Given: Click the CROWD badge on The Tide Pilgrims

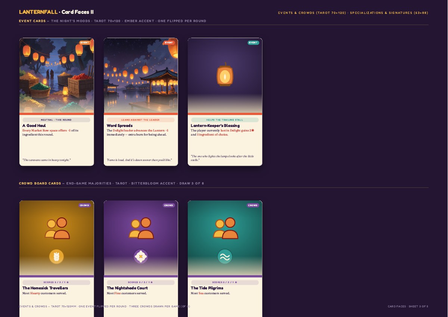Looking at the screenshot, I should pos(253,205).
